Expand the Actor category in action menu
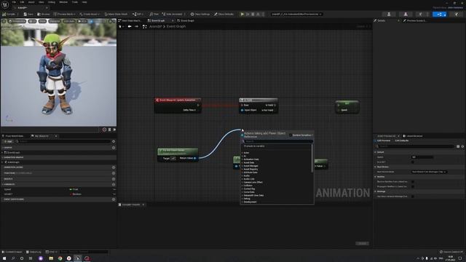The image size is (466, 262). (246, 153)
